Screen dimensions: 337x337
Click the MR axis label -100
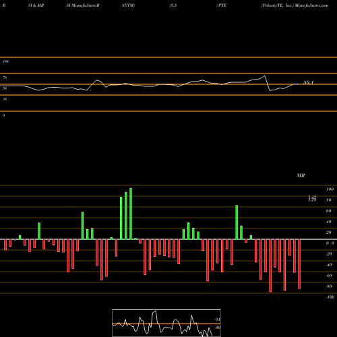tap(330, 297)
